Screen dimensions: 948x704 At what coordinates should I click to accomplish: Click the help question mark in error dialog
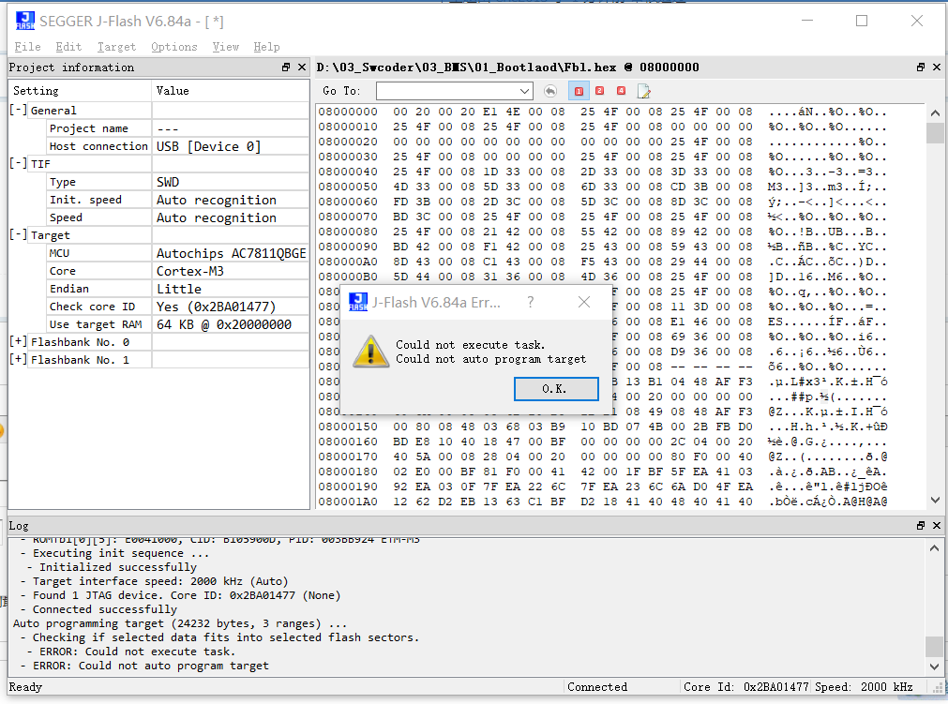[x=530, y=302]
